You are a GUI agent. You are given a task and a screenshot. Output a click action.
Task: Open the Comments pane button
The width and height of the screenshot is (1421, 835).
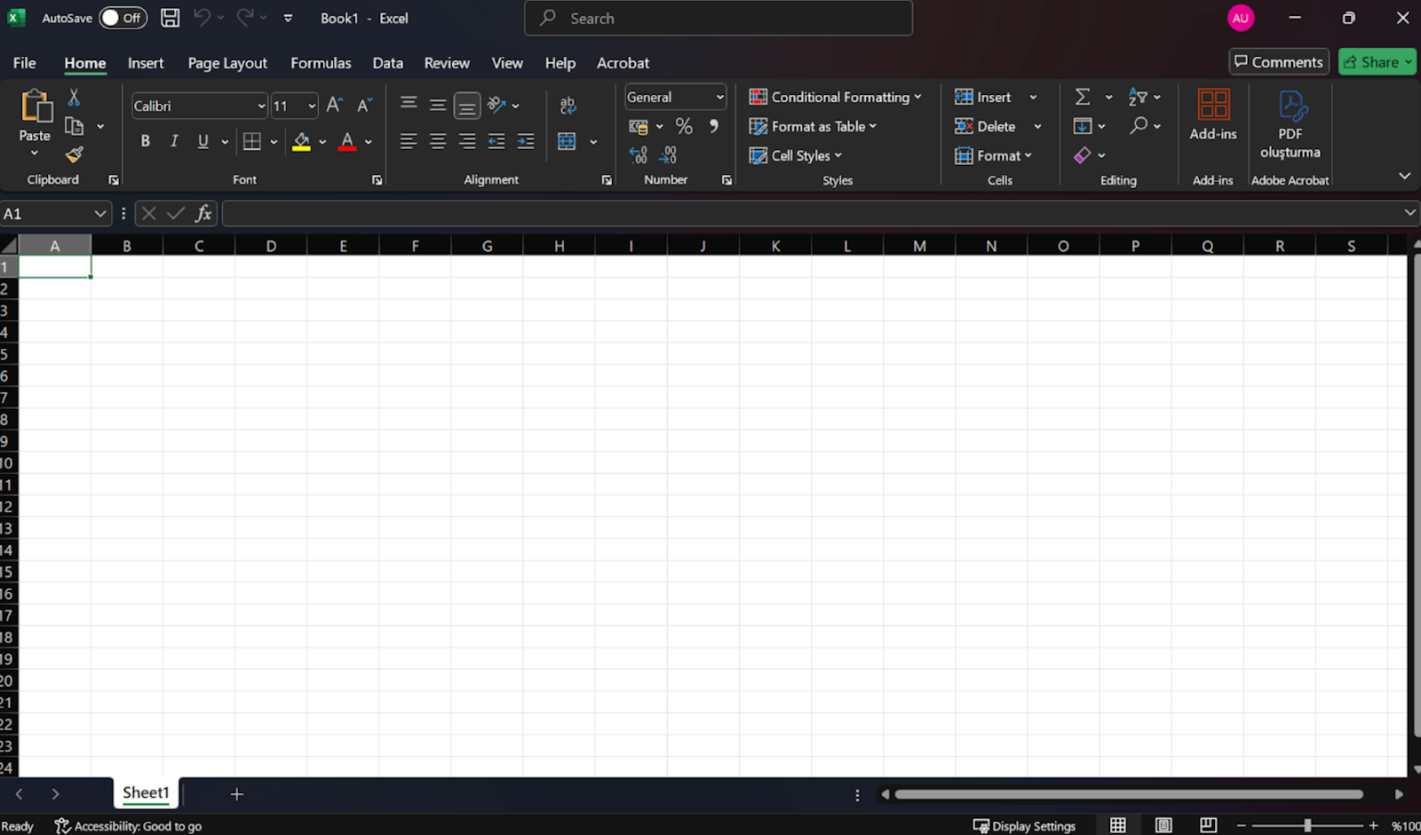tap(1279, 61)
